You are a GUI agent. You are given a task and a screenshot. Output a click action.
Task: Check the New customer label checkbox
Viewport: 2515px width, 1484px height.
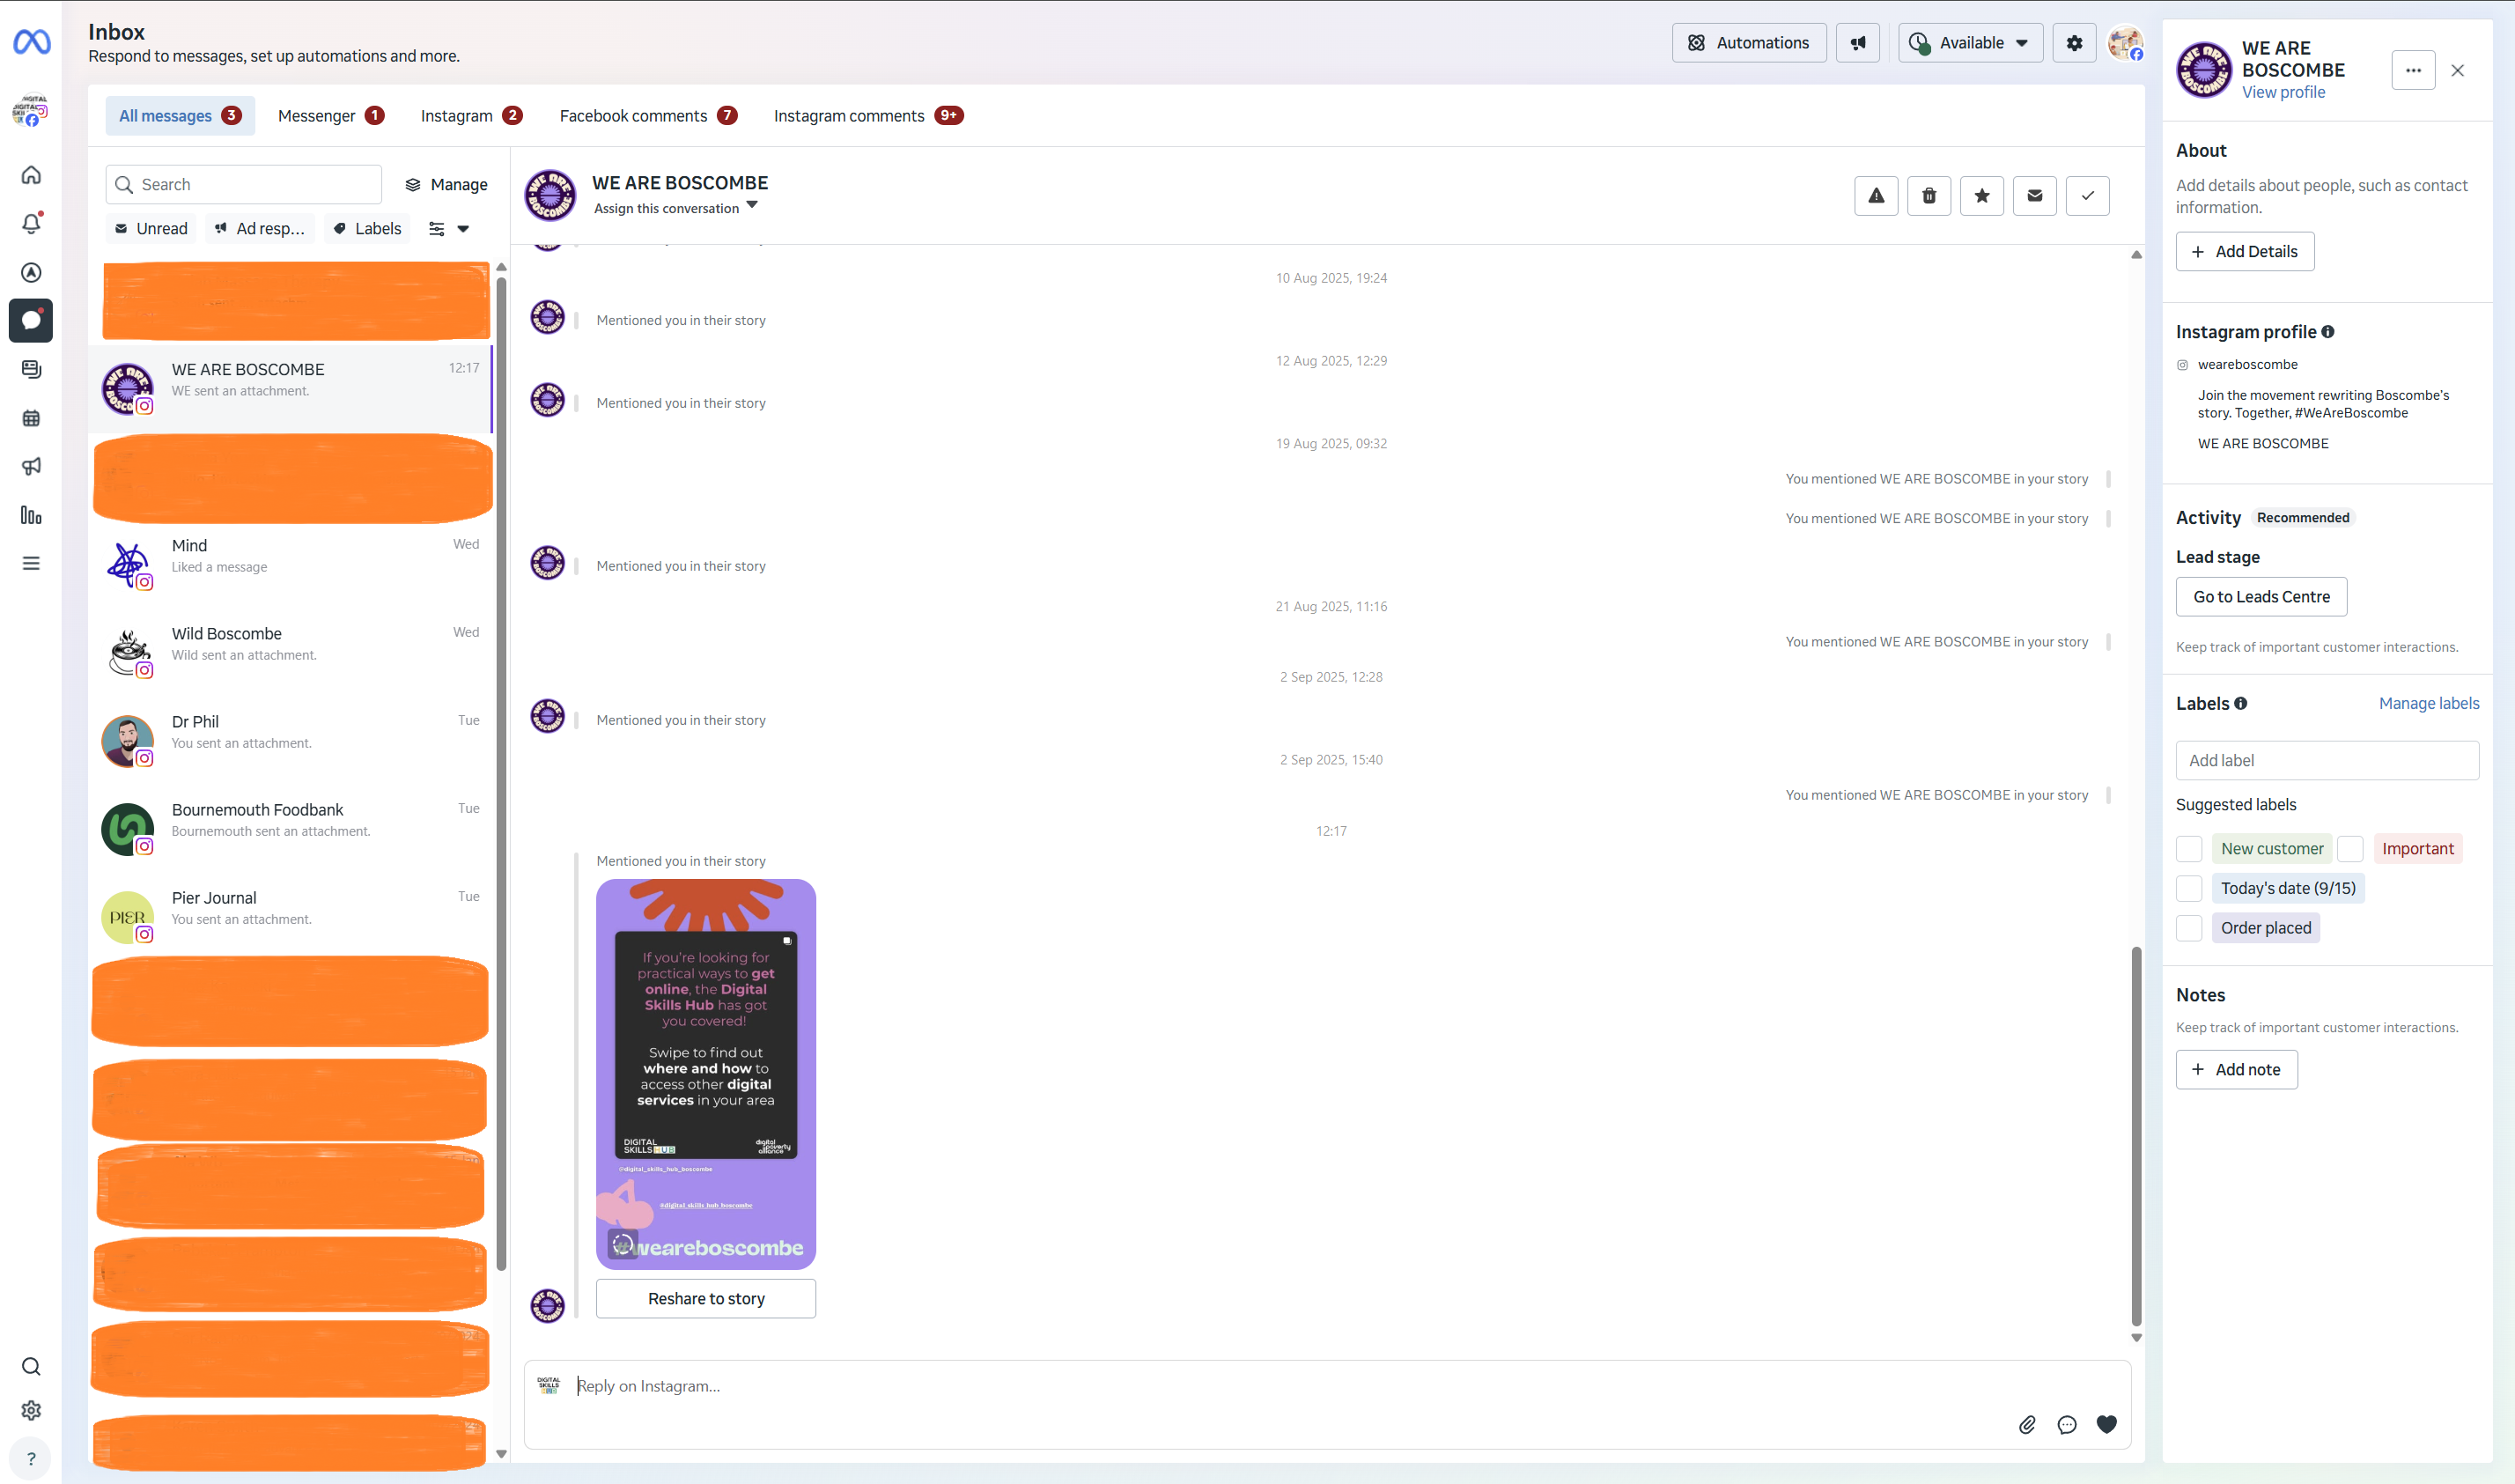coord(2189,849)
